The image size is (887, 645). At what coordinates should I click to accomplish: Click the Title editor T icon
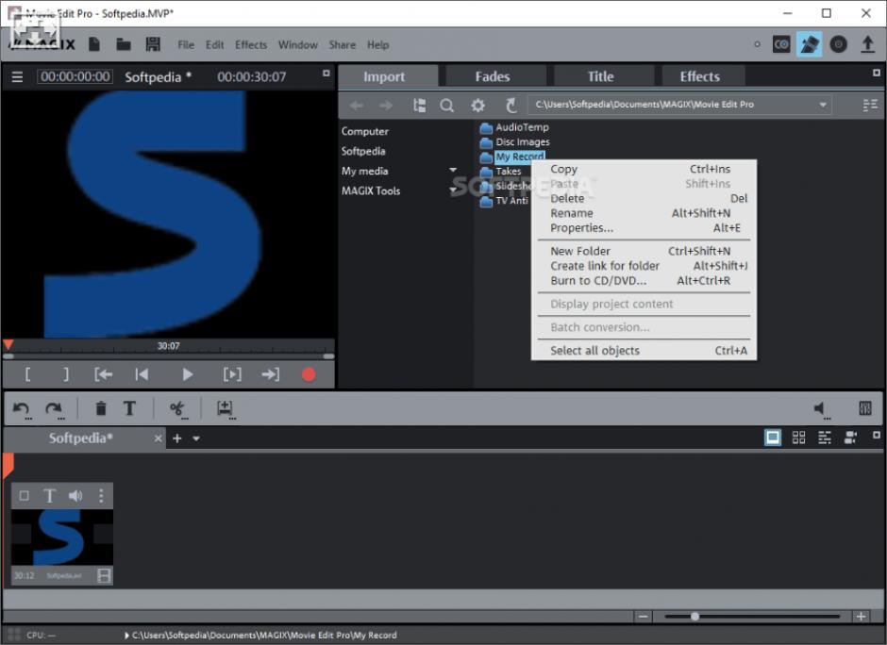click(129, 408)
